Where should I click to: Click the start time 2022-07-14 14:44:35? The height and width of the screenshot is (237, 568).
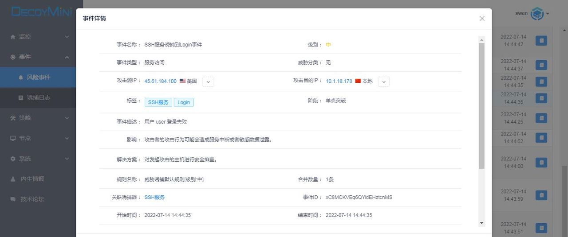[168, 215]
